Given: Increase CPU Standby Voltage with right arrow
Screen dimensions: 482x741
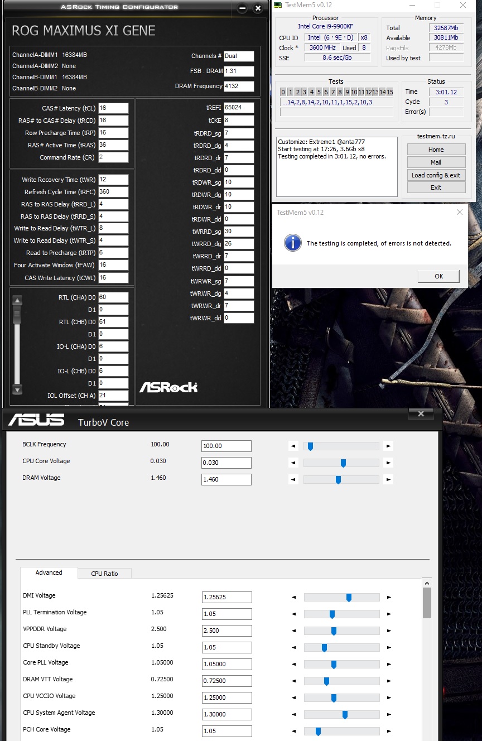Looking at the screenshot, I should click(x=389, y=647).
